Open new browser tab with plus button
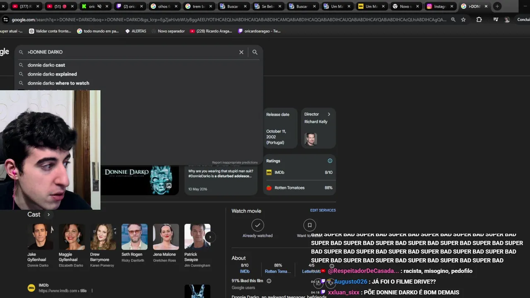 (497, 6)
